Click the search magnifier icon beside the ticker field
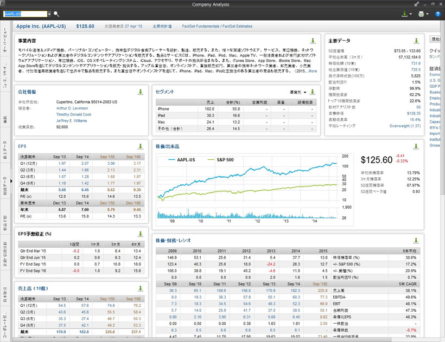Image resolution: width=445 pixels, height=342 pixels. pyautogui.click(x=56, y=13)
